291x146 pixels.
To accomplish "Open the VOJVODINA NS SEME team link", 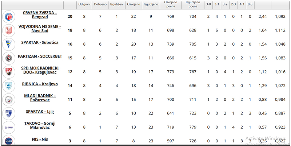I will tap(40, 28).
